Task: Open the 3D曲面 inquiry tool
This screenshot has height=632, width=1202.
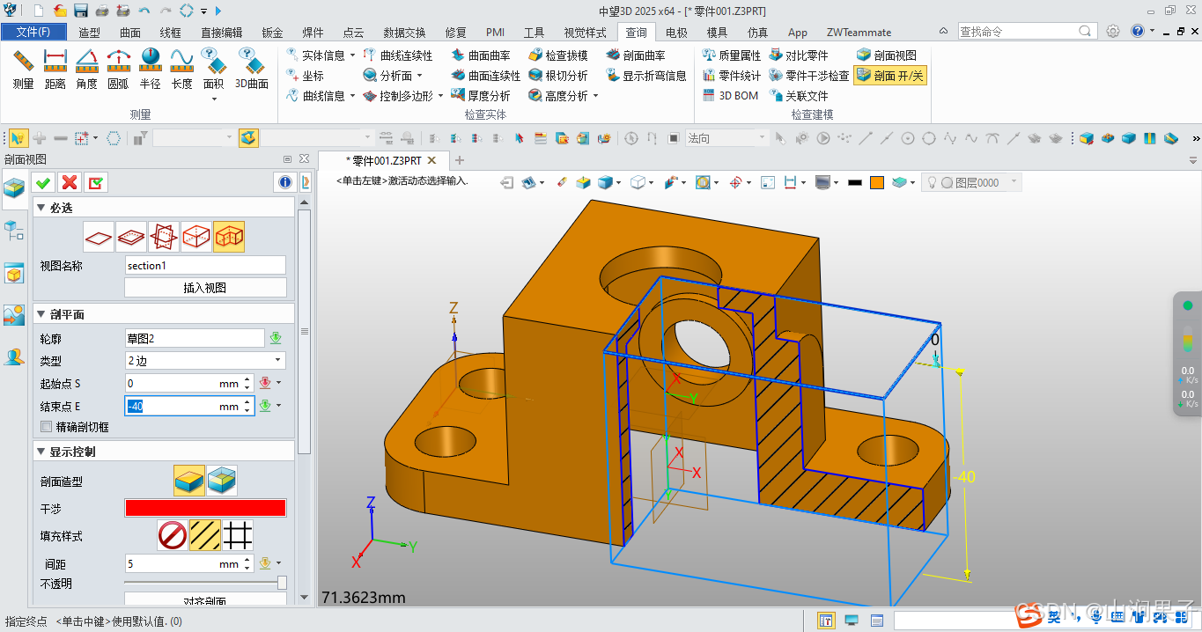Action: (252, 69)
